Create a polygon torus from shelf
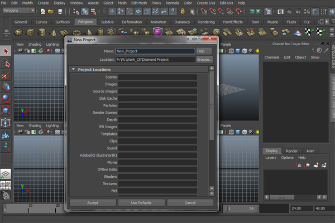 coord(76,32)
